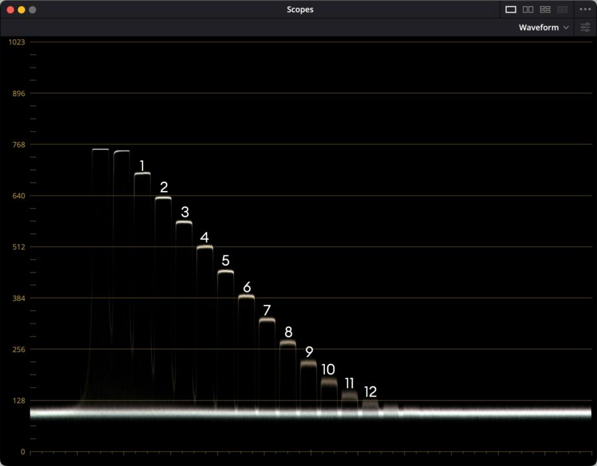Open waveform settings sliders icon
597x466 pixels.
[585, 28]
